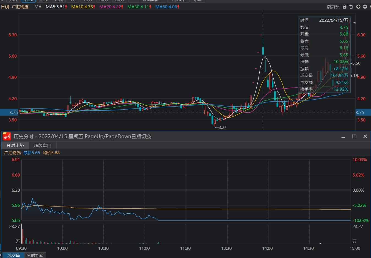The image size is (371, 258).
Task: Collapse the info panel with the small triangle arrow
Action: (354, 23)
